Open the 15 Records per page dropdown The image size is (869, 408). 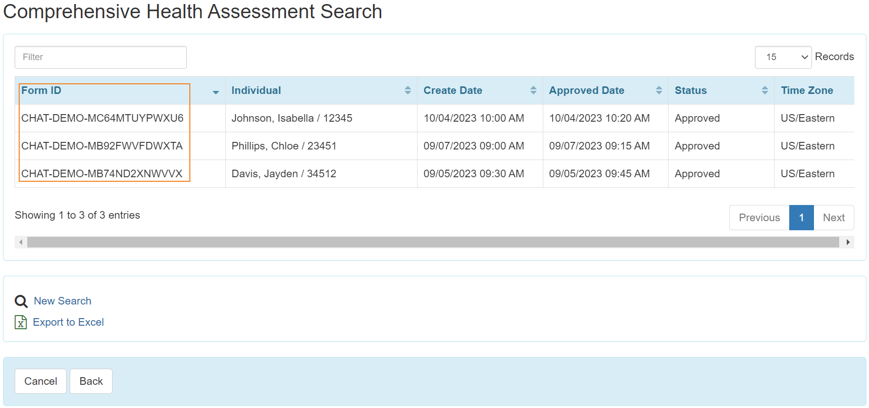783,57
